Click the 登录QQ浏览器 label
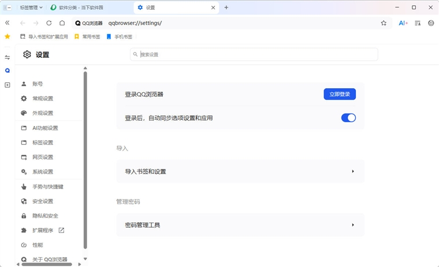 coord(144,94)
